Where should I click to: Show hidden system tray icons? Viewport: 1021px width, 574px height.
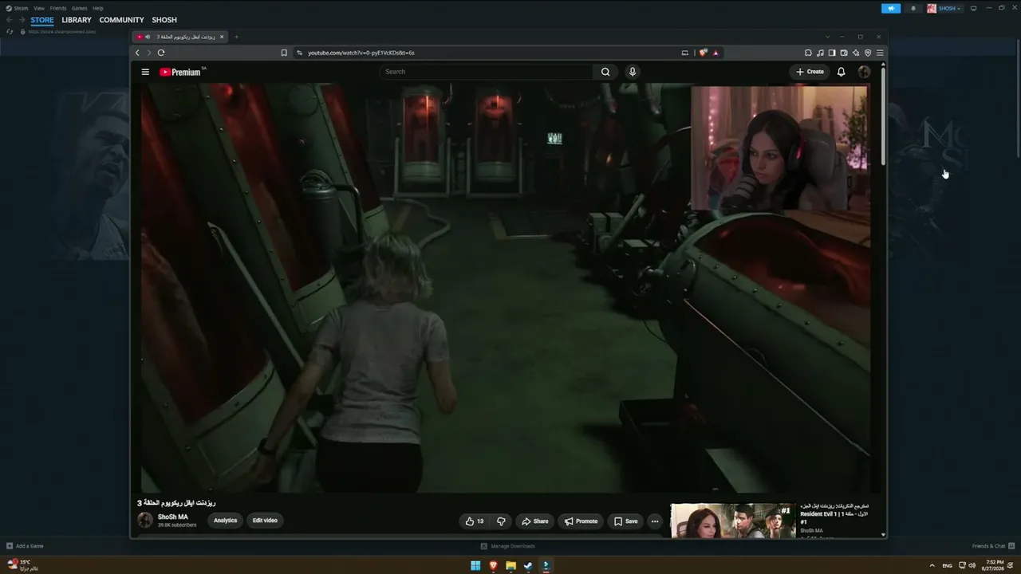932,565
